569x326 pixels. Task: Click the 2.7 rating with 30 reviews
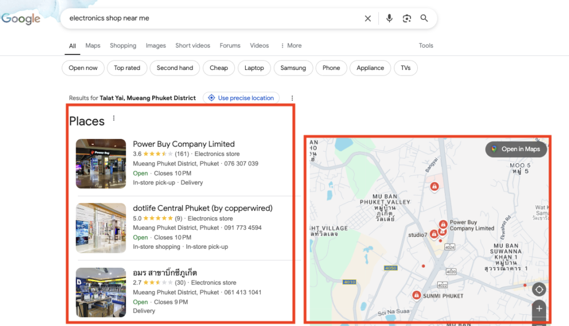click(159, 283)
